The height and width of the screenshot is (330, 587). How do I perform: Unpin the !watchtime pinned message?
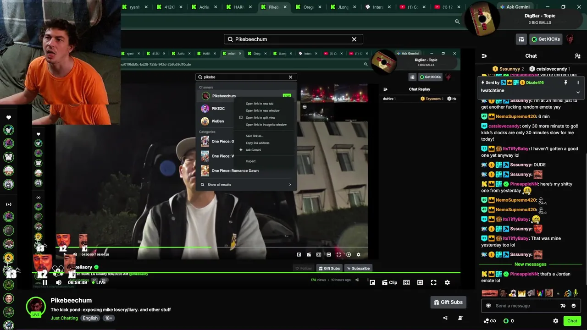coord(565,82)
